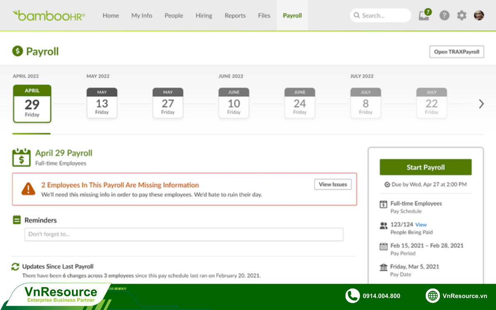This screenshot has width=496, height=310.
Task: Click the Updates Since Last Payroll refresh icon
Action: click(x=16, y=267)
